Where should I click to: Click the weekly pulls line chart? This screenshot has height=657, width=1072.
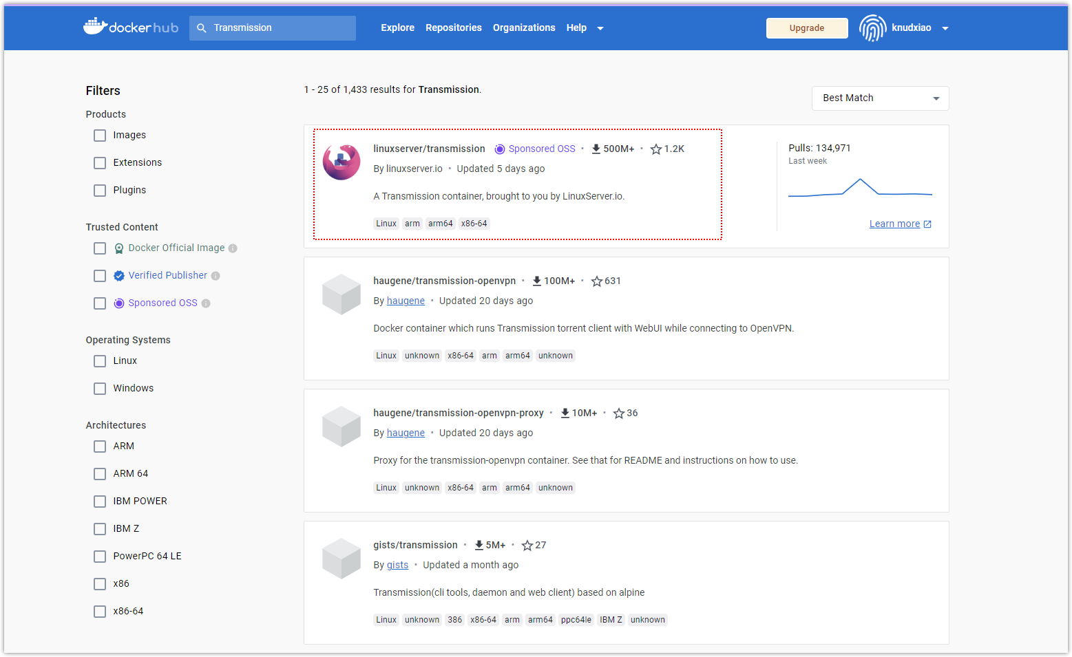[x=860, y=187]
